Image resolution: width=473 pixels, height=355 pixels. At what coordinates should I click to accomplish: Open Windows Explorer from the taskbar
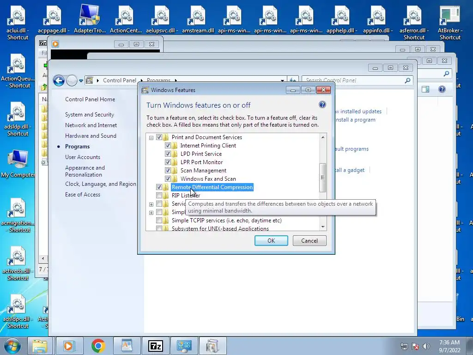40,346
